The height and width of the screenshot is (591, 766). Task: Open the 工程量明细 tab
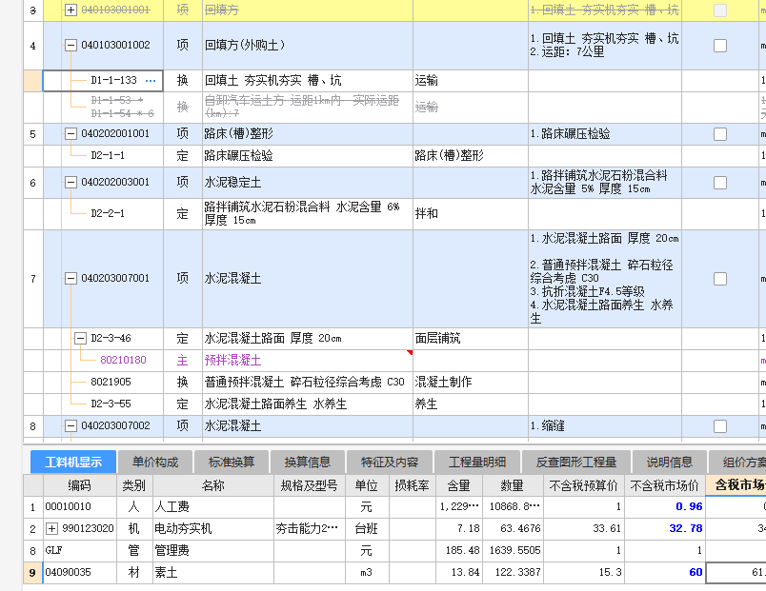tap(477, 462)
